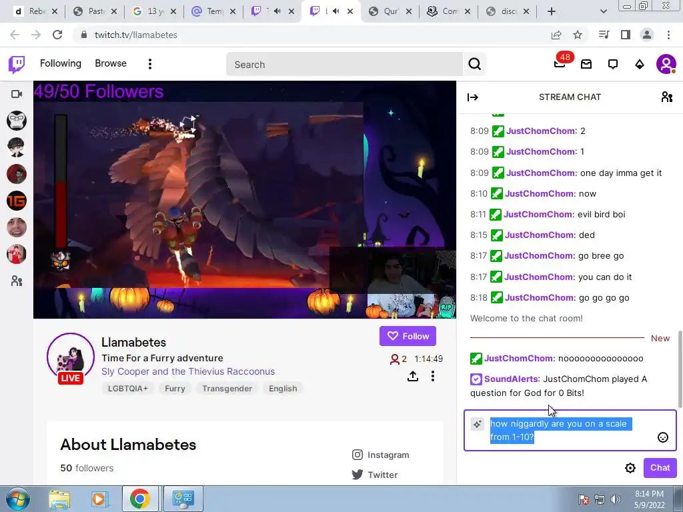Image resolution: width=683 pixels, height=512 pixels.
Task: Click SoundAlerts username in chat
Action: (512, 379)
